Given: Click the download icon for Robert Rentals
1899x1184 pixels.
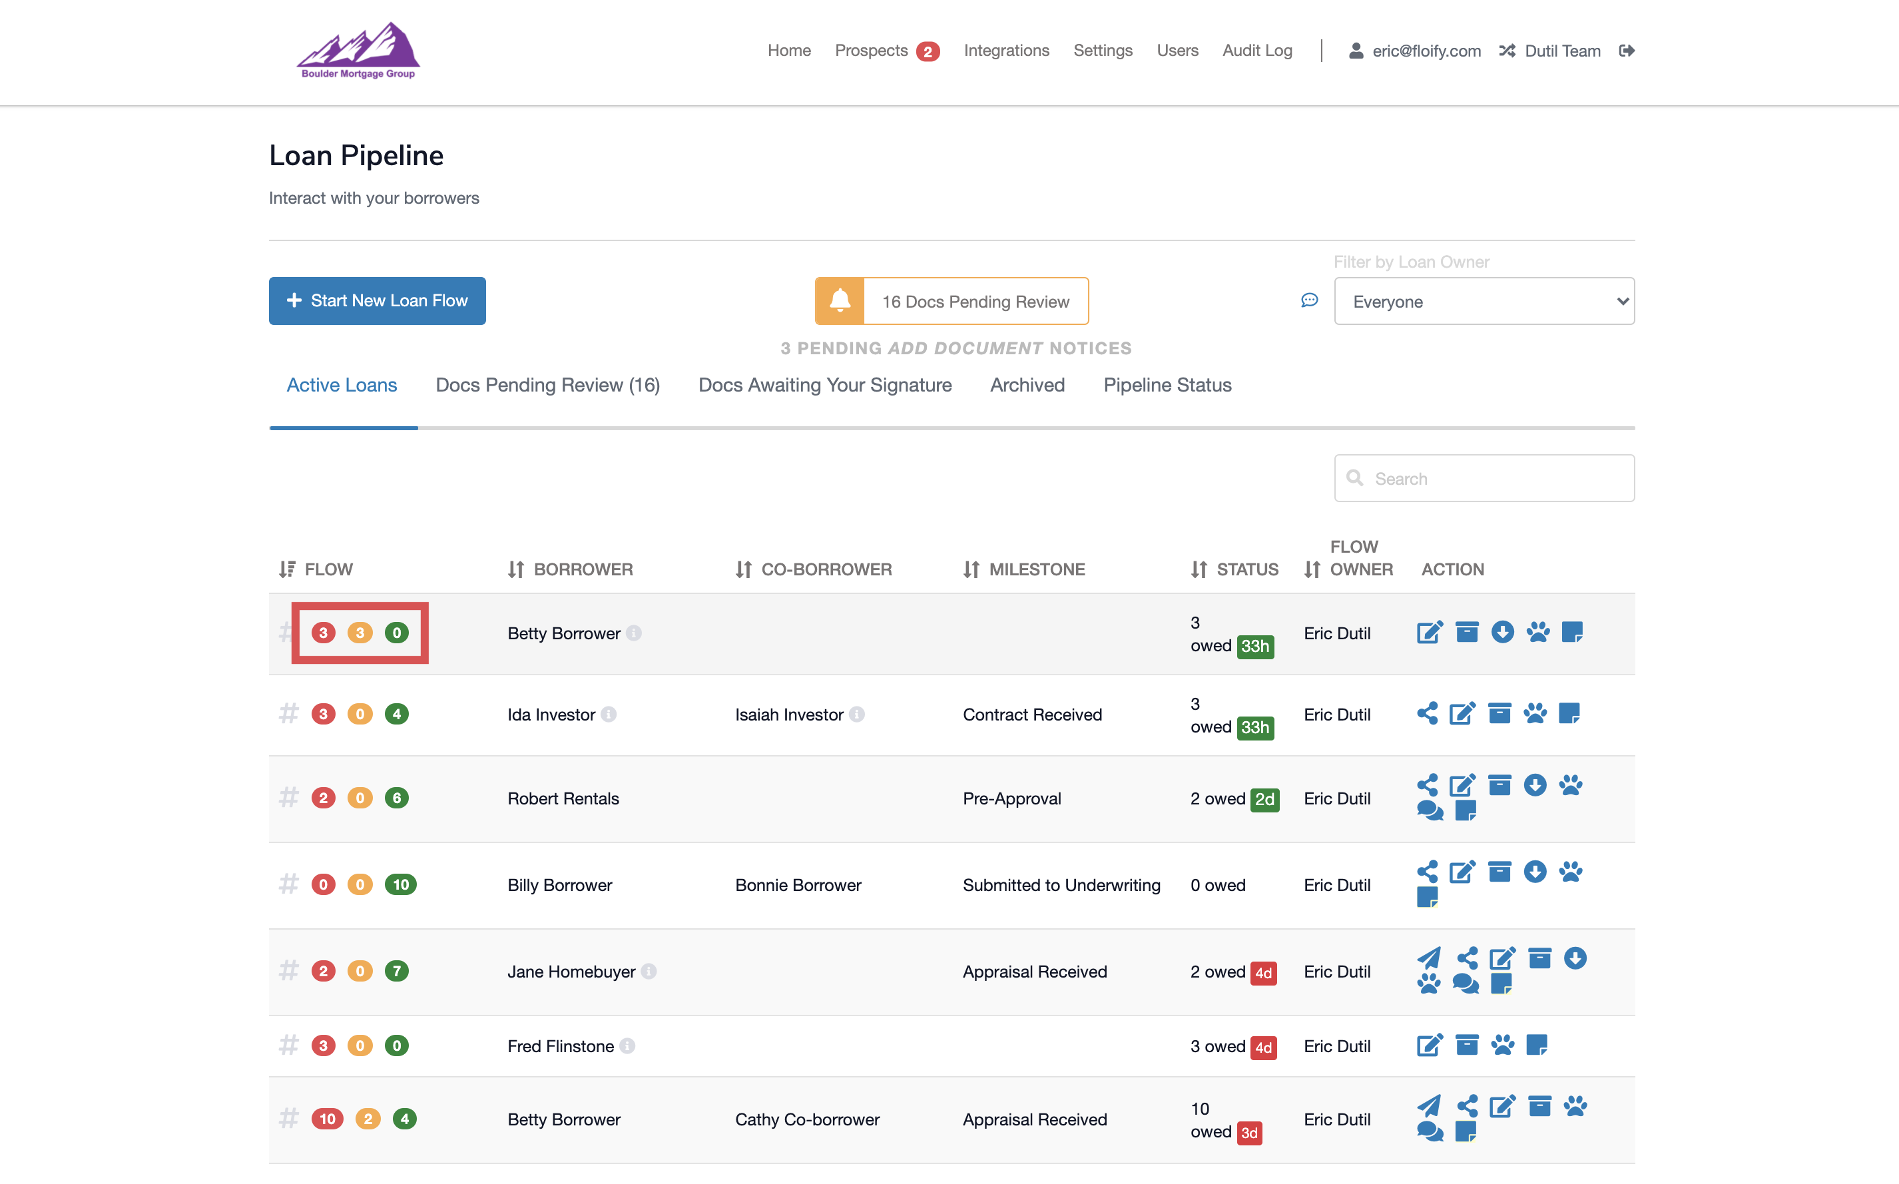Looking at the screenshot, I should click(x=1535, y=784).
